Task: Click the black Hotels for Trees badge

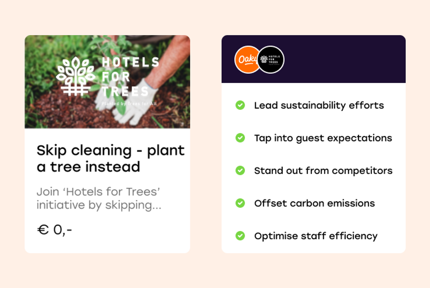Action: point(271,59)
